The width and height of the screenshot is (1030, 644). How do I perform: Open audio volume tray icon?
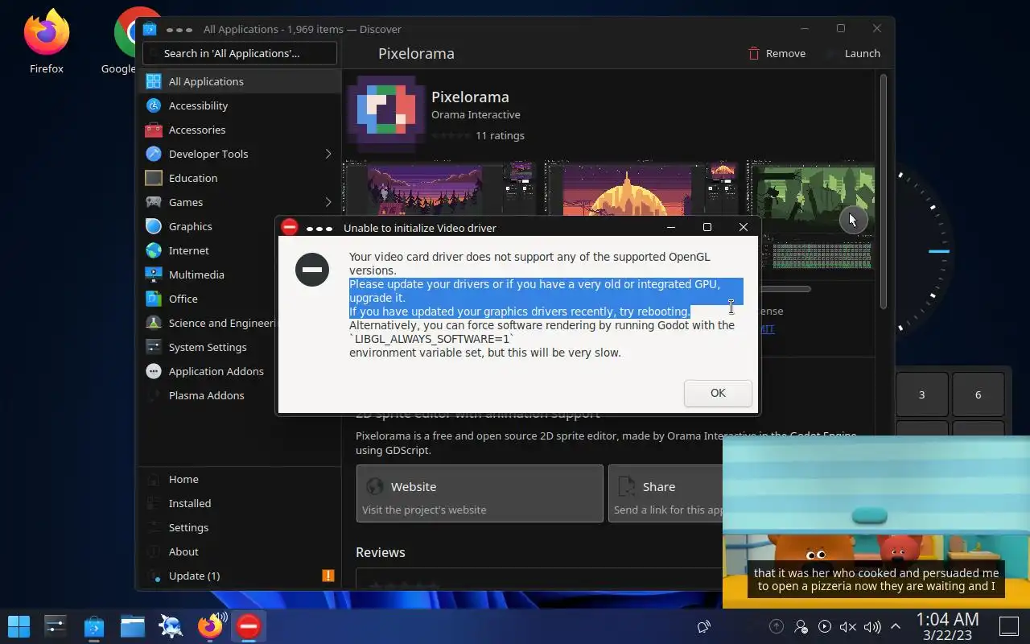[x=872, y=626]
